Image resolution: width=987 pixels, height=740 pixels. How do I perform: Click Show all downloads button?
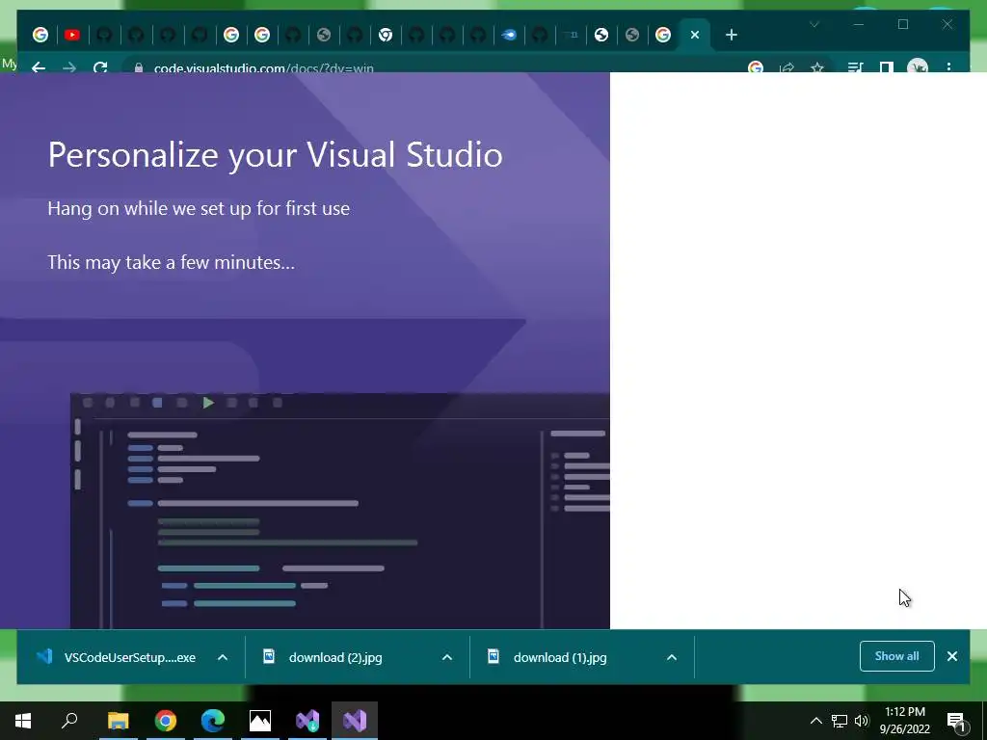(x=897, y=656)
